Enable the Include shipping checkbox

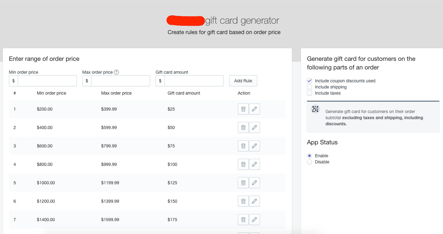click(309, 87)
